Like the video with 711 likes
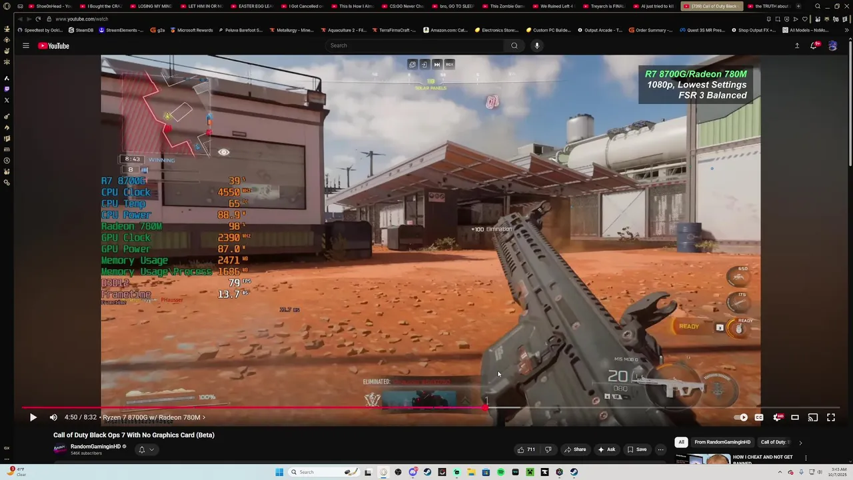The height and width of the screenshot is (480, 853). pos(526,449)
